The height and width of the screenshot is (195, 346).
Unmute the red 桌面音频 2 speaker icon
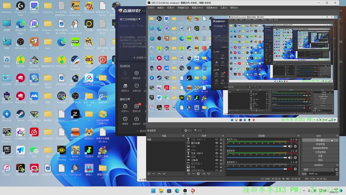coord(290,169)
